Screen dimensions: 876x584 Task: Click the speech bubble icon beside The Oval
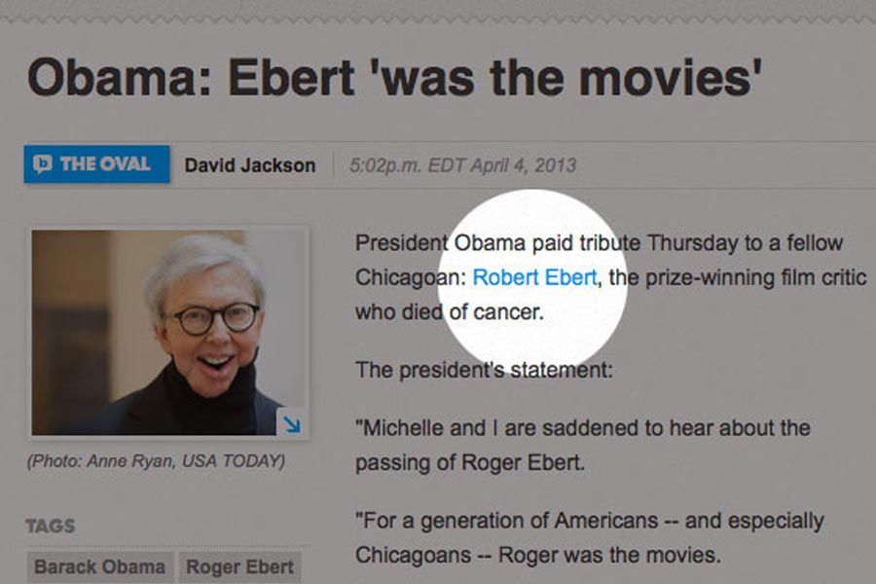(43, 164)
